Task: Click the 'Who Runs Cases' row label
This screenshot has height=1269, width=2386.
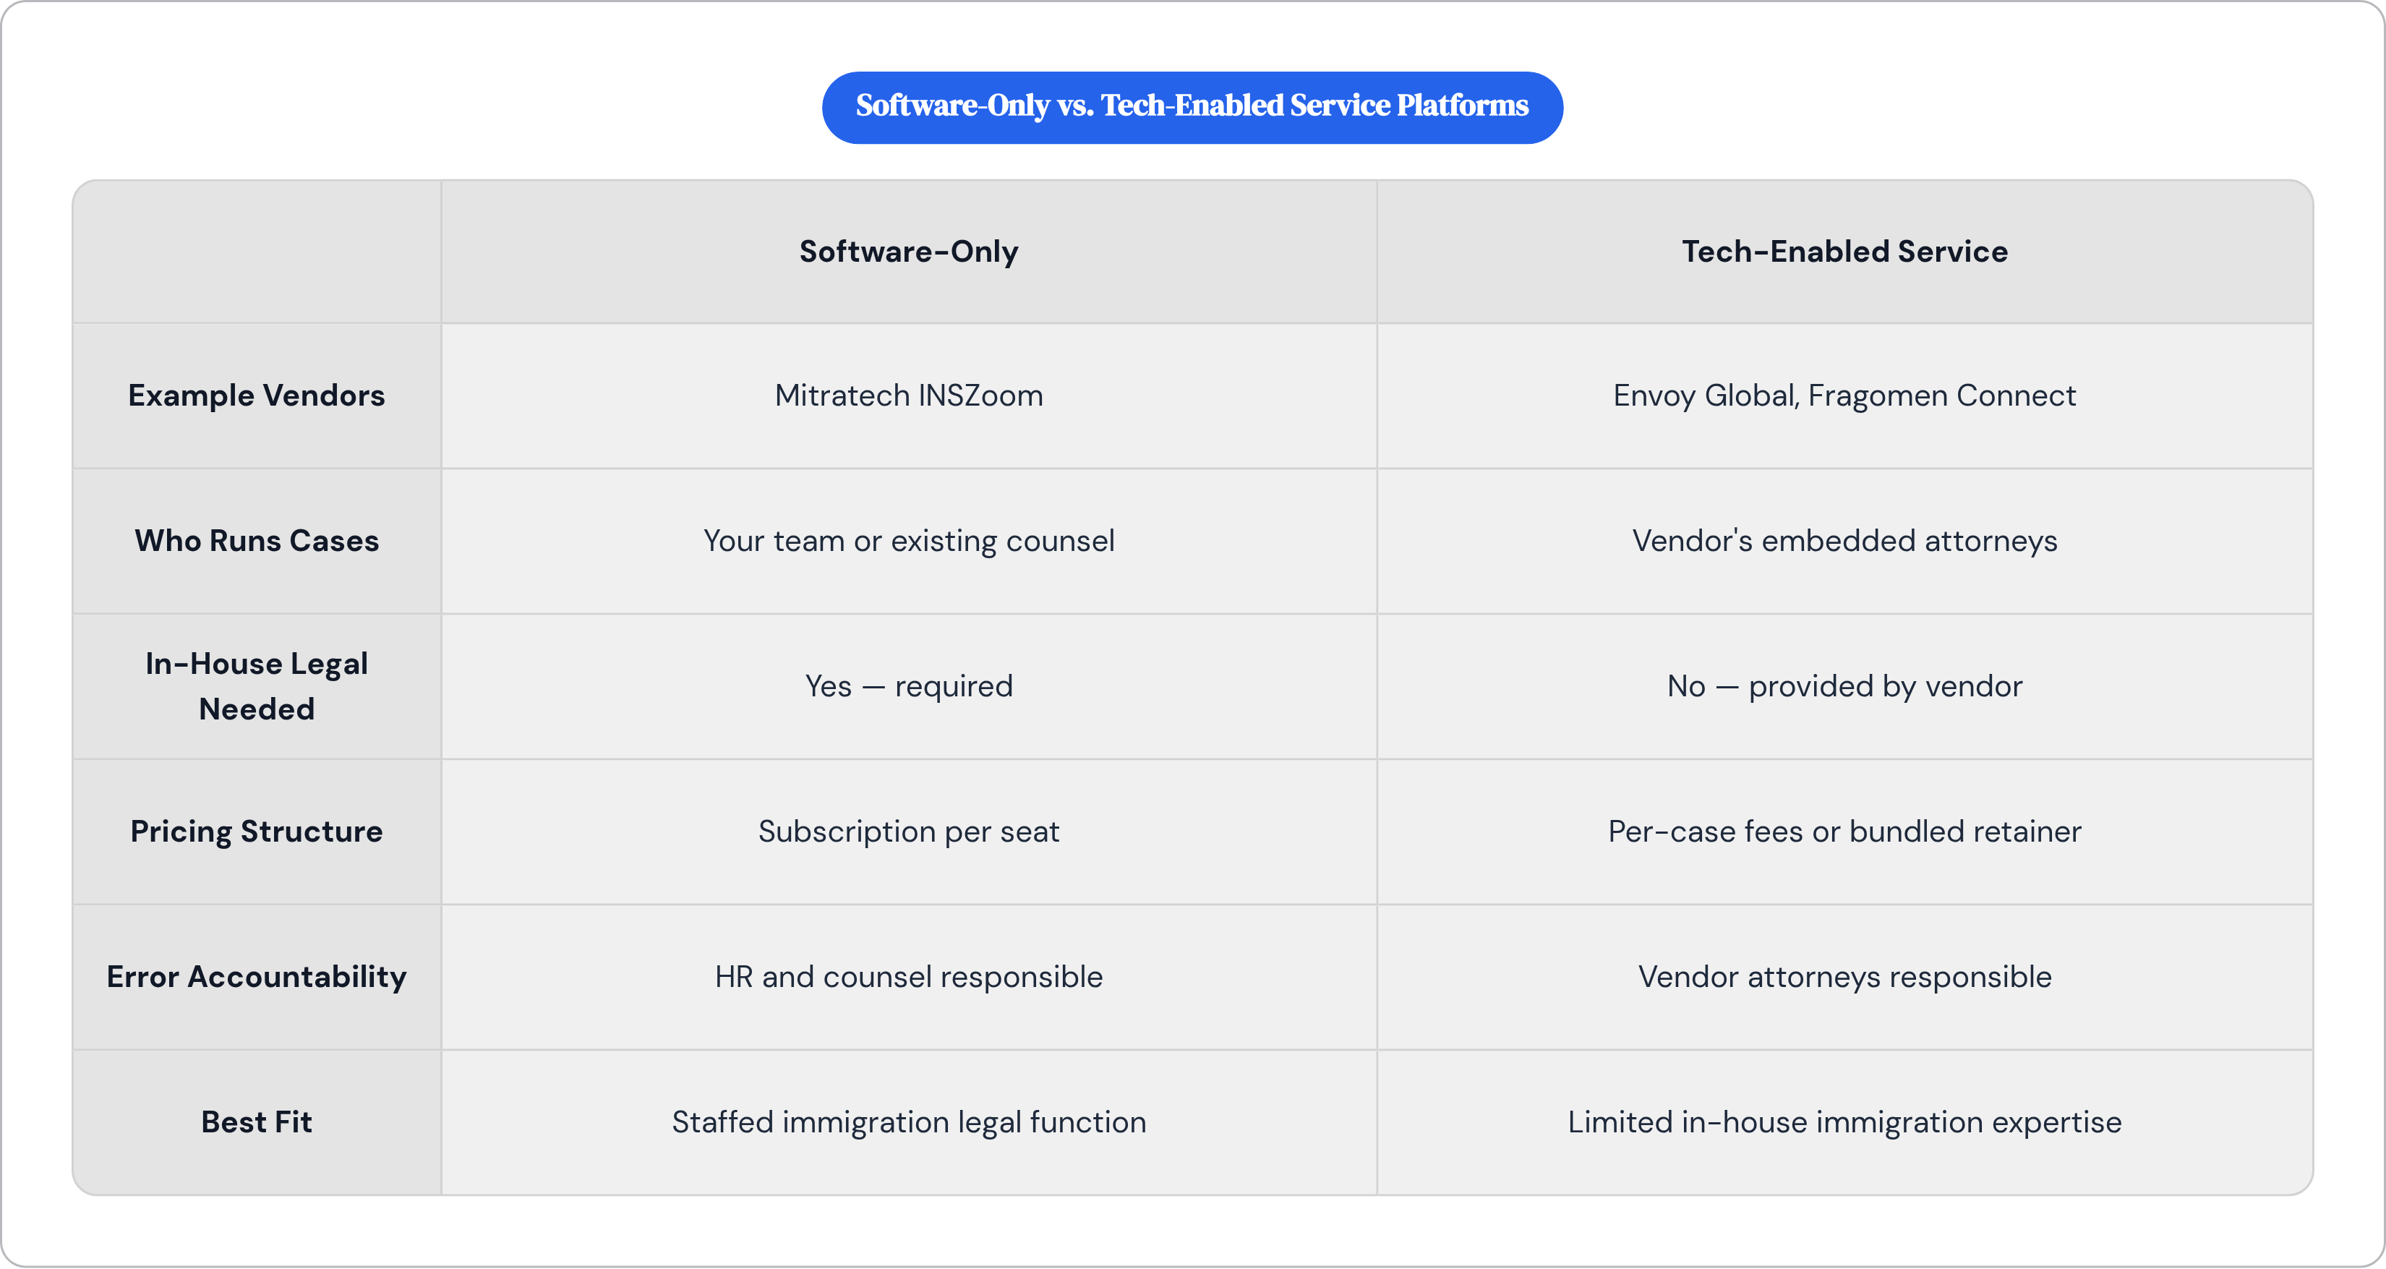Action: point(257,541)
